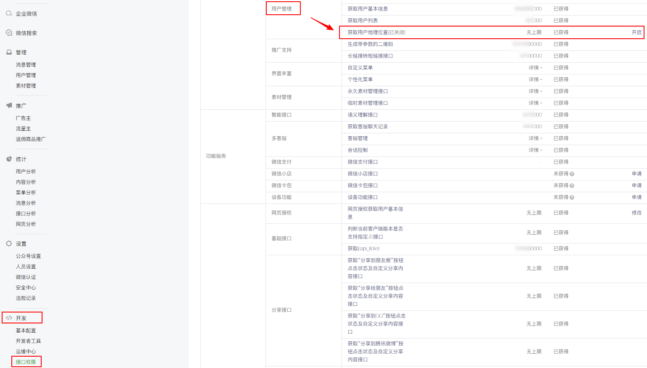Open the 详情 dropdown for 客服管理

tap(534, 138)
